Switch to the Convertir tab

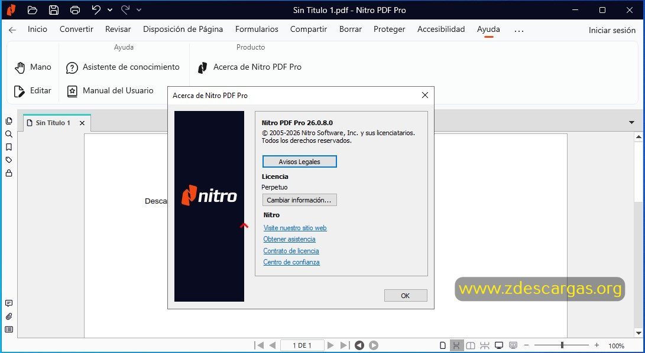76,29
